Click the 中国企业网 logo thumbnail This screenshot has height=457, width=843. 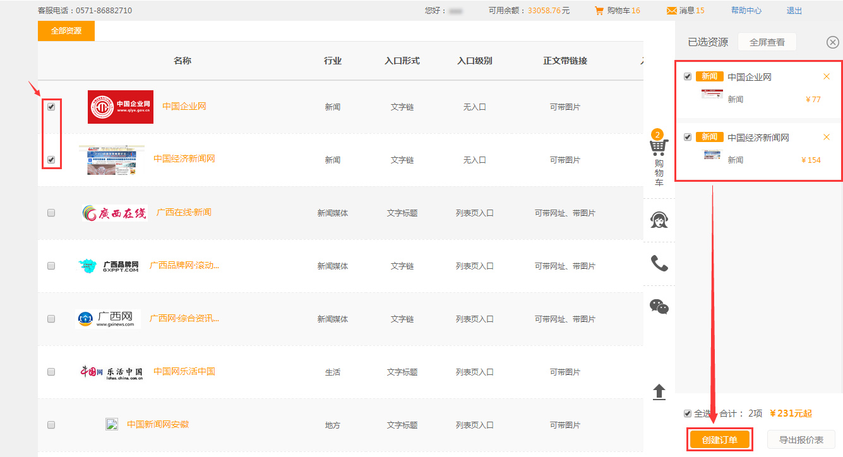121,107
